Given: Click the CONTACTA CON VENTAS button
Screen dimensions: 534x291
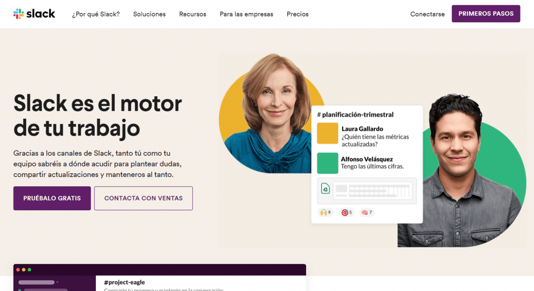Looking at the screenshot, I should pyautogui.click(x=143, y=198).
